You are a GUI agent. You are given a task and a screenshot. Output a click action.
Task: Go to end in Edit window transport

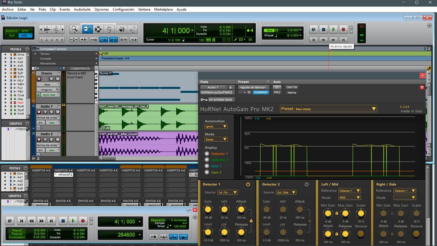[x=343, y=39]
